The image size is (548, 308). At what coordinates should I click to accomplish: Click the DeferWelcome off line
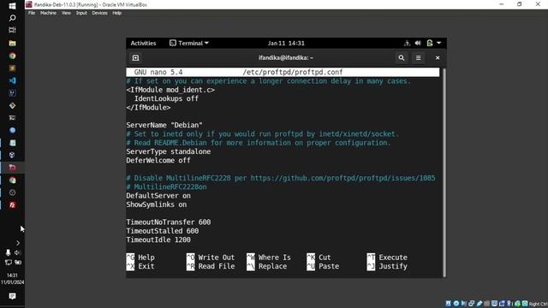tap(158, 160)
